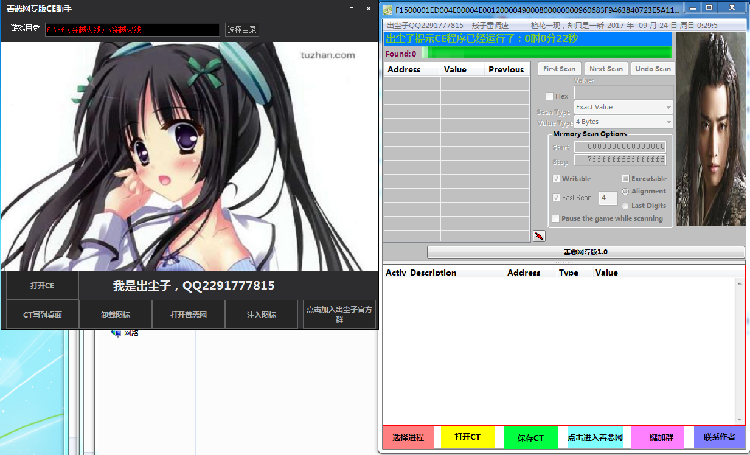This screenshot has height=455, width=750.
Task: Open the Scan Type Exact Value dropdown
Action: 623,107
